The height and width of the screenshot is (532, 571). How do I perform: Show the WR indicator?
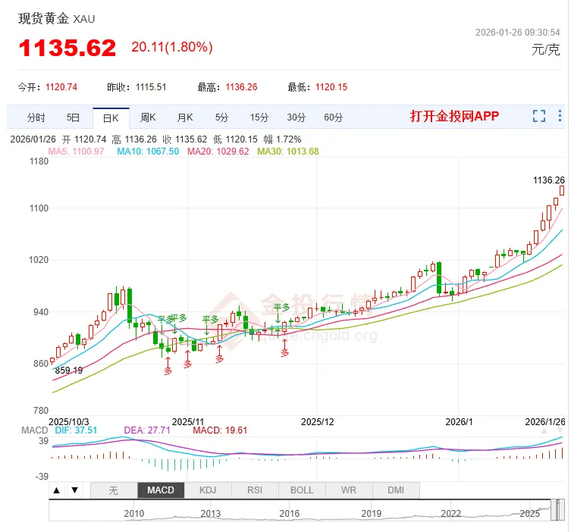349,490
